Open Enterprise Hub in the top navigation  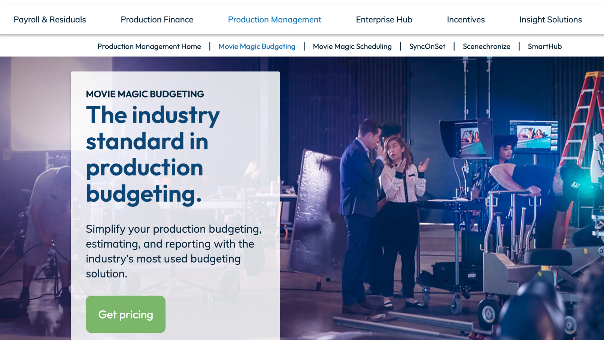click(384, 20)
